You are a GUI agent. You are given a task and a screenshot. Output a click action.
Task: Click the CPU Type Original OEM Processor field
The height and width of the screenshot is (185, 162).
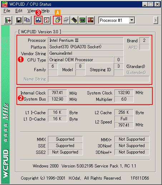81,60
